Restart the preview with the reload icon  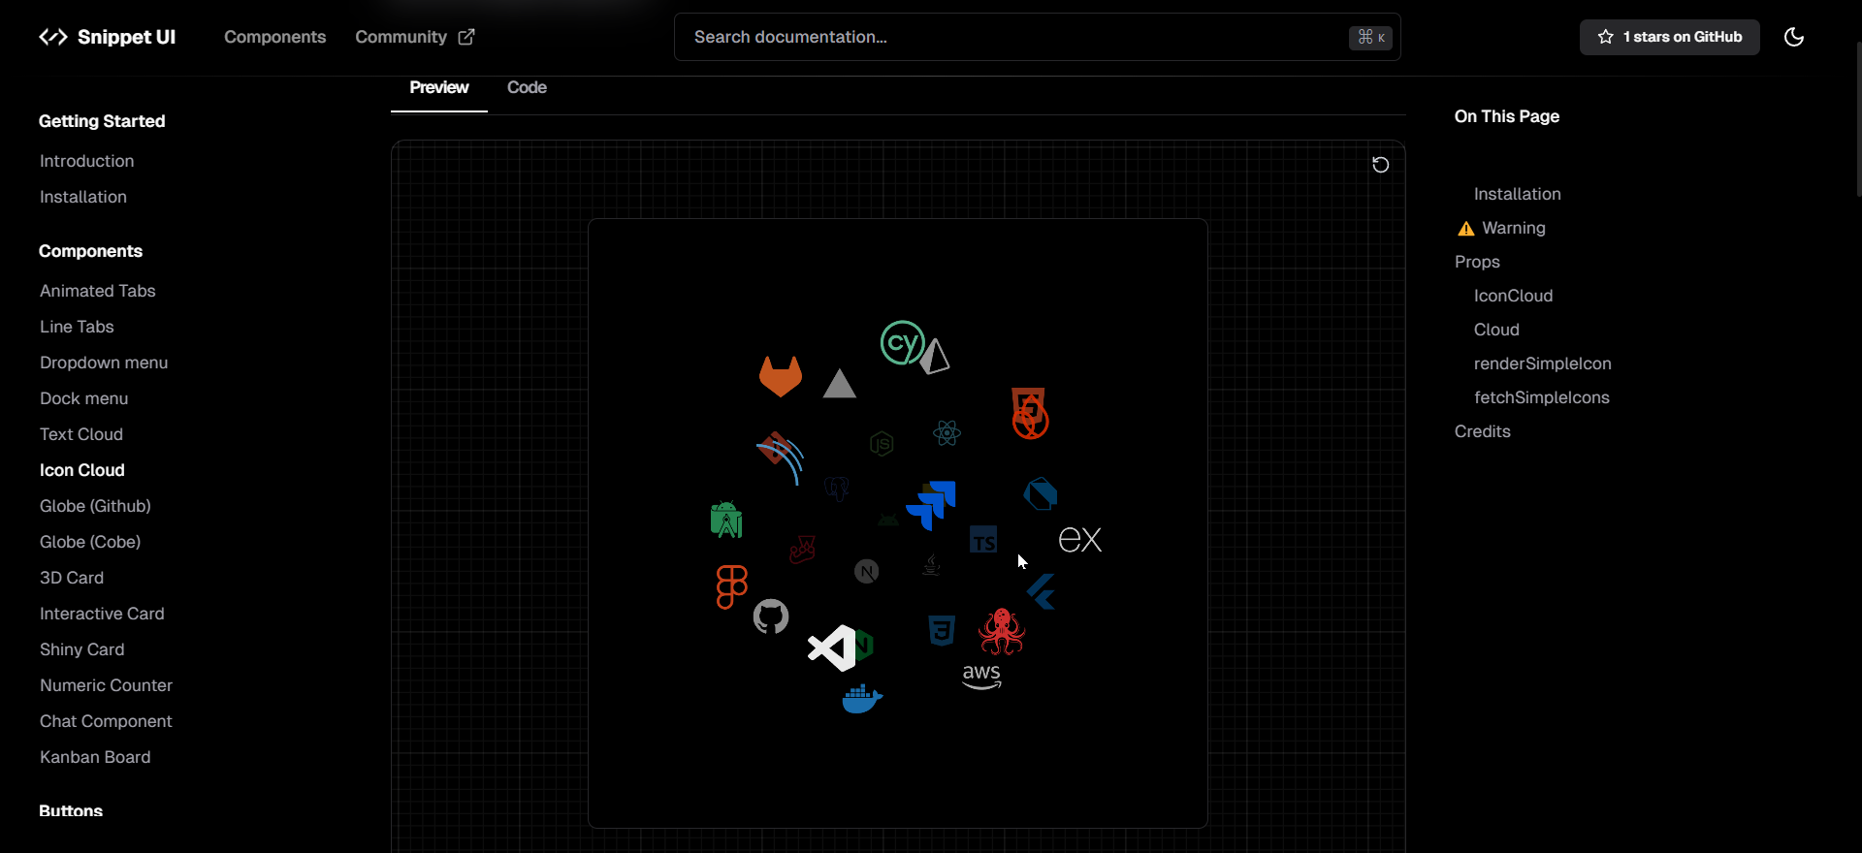[1380, 165]
